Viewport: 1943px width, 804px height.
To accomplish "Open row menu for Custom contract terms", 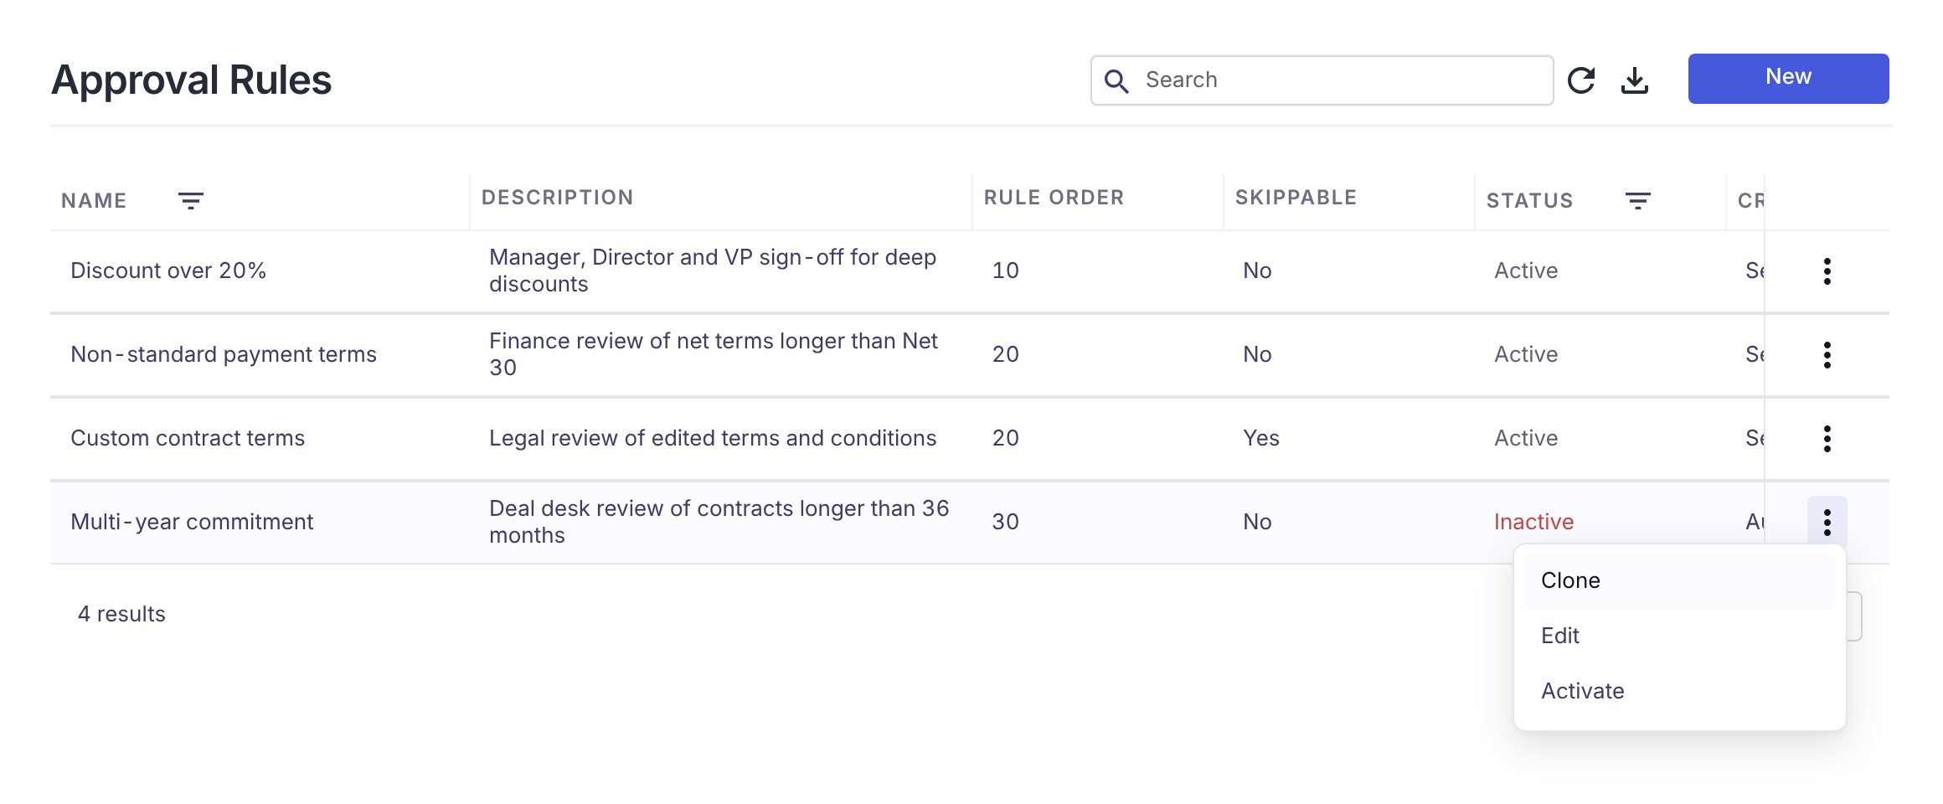I will tap(1827, 439).
